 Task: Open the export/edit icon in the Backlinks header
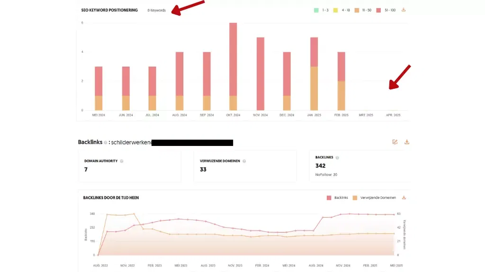click(x=395, y=141)
